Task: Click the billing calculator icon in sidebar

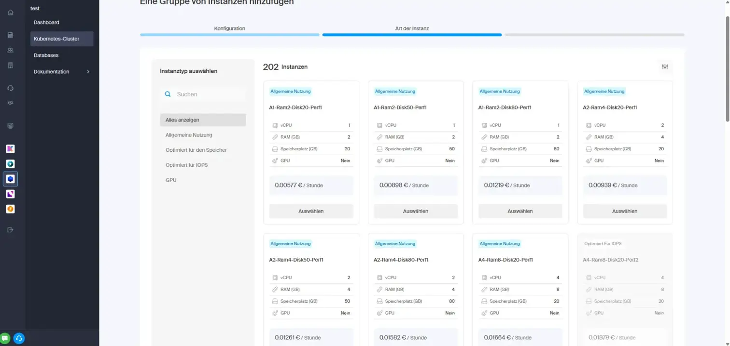Action: coord(10,35)
